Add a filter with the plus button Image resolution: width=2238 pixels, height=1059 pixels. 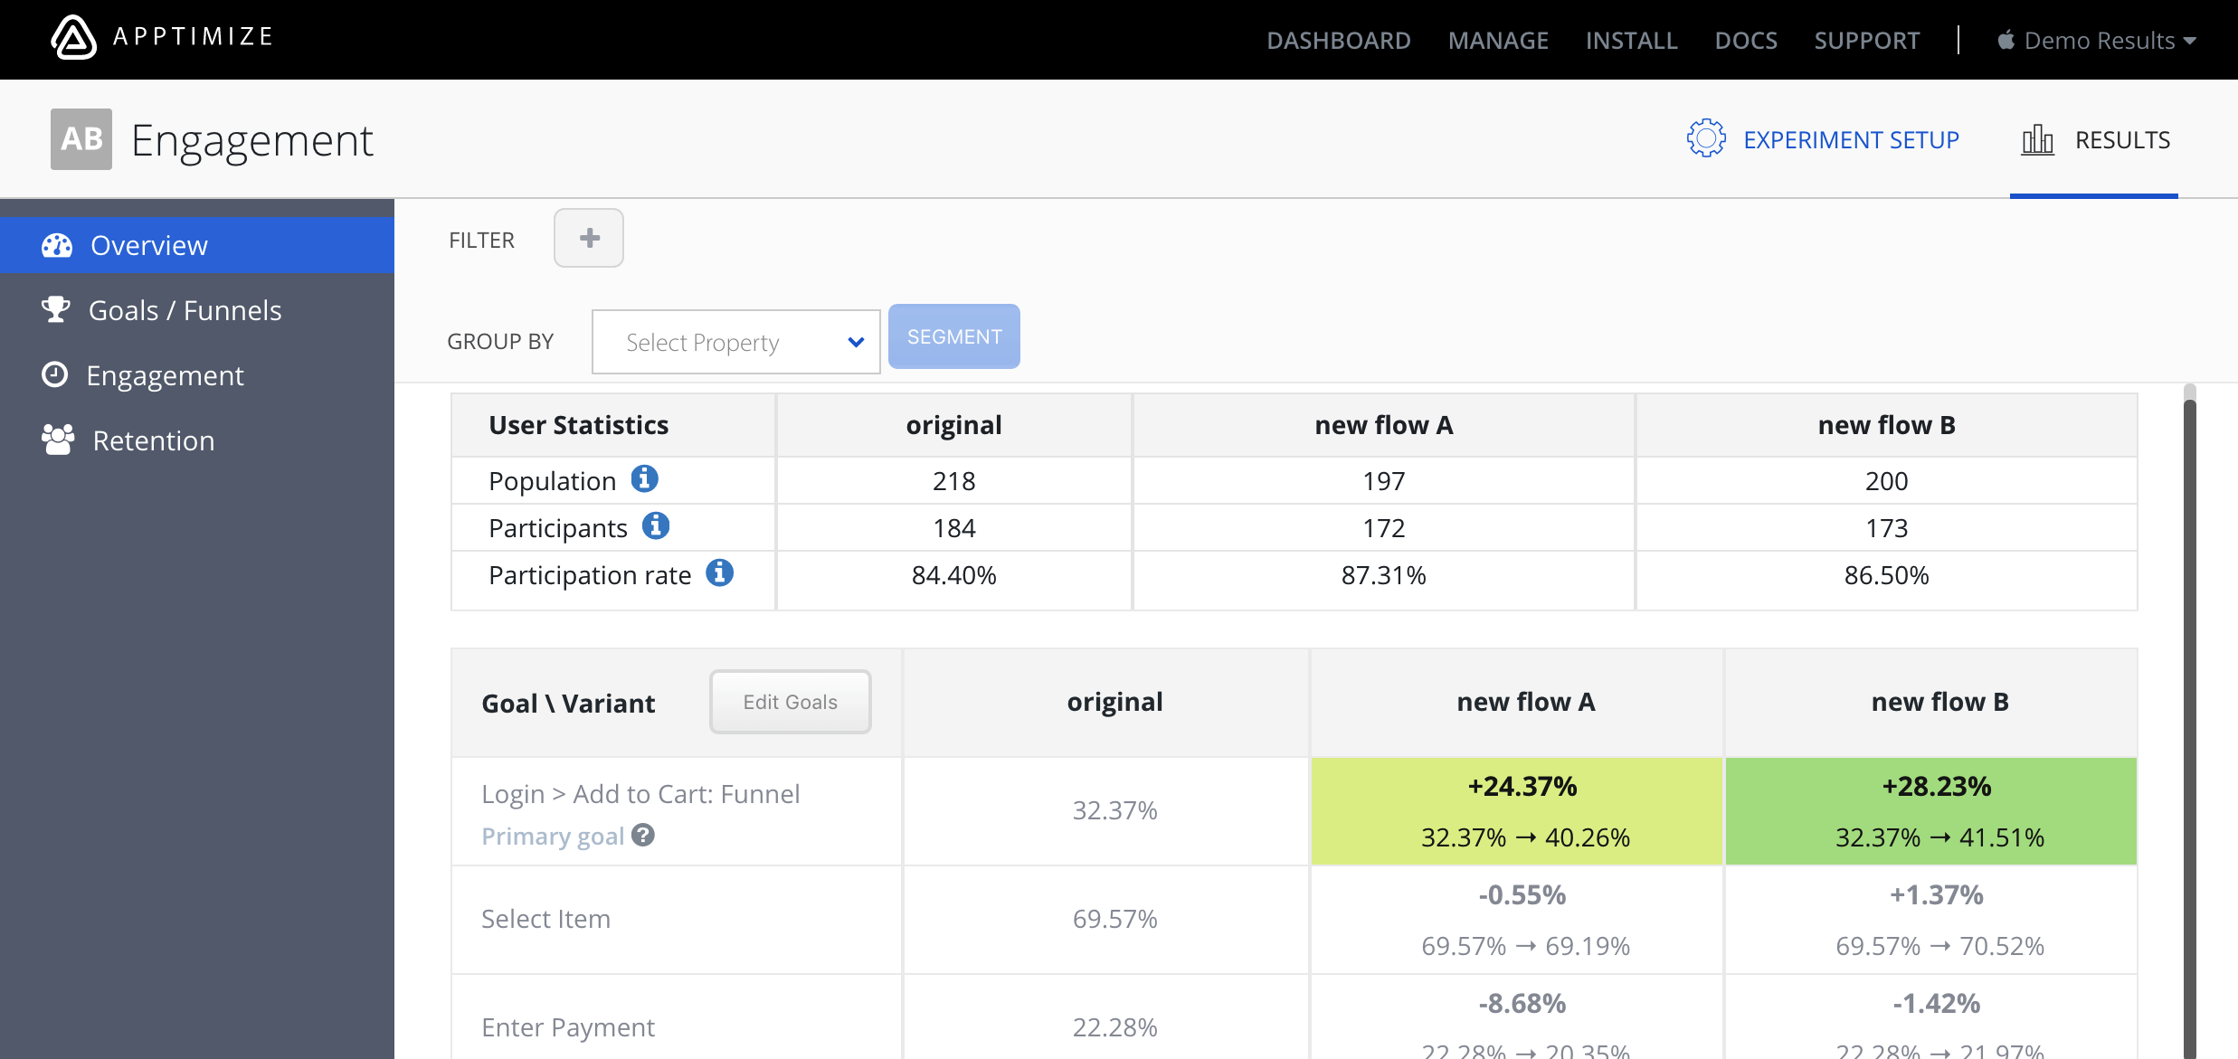[x=589, y=238]
